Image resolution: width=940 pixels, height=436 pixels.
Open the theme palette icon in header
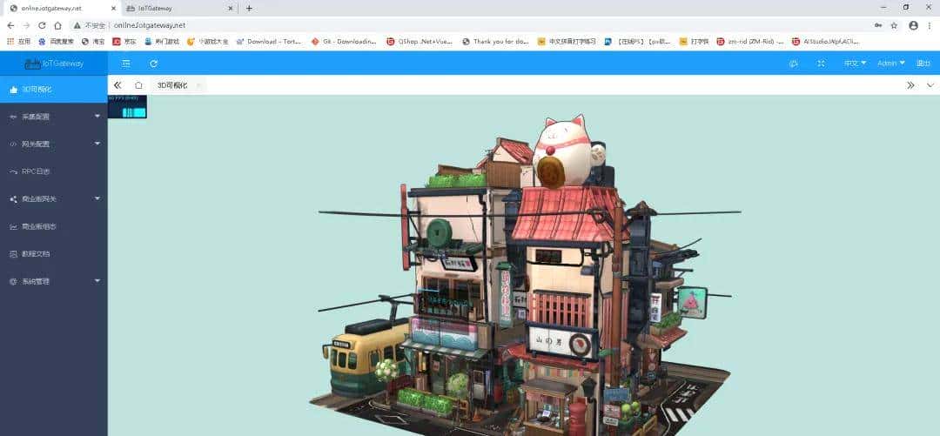794,63
